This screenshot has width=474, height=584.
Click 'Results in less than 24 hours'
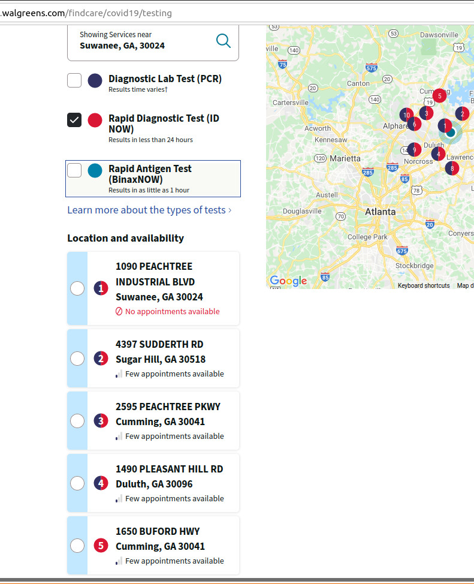[151, 140]
